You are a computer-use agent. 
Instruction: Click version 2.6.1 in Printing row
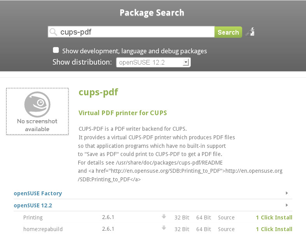pos(108,217)
